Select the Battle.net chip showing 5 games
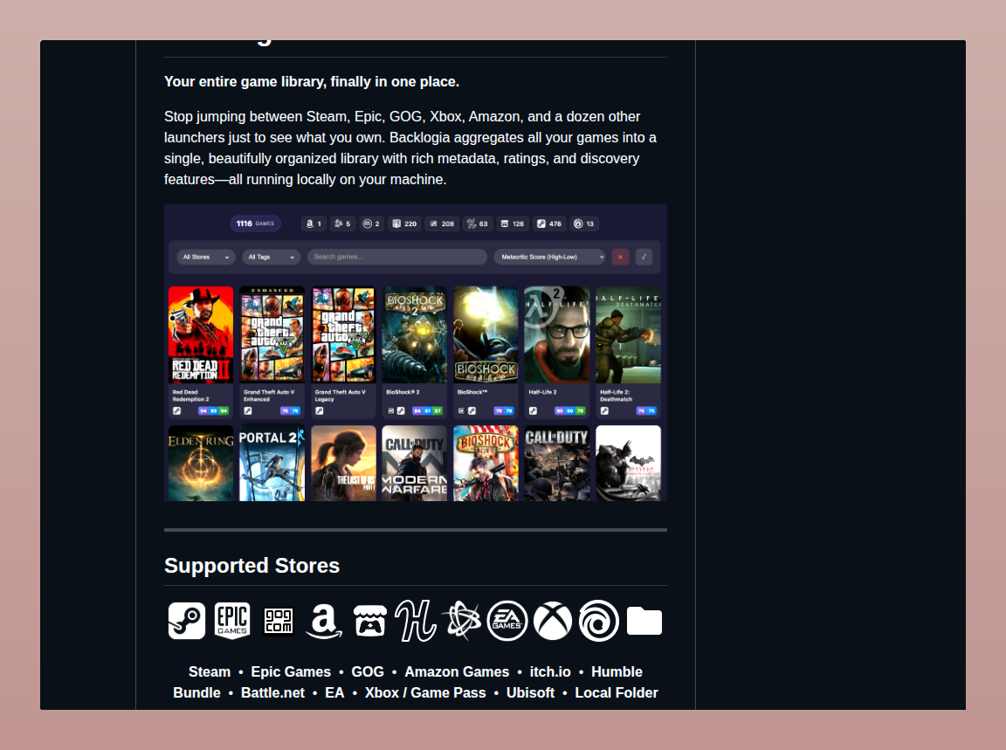The width and height of the screenshot is (1006, 750). [x=342, y=224]
